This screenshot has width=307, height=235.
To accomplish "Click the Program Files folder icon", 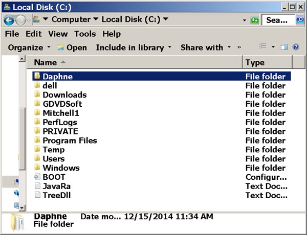I will tap(37, 140).
